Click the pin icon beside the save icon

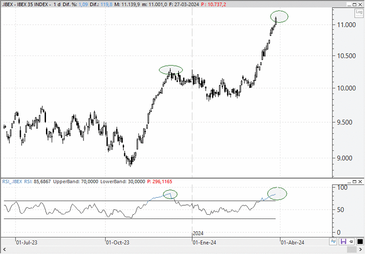point(351,241)
